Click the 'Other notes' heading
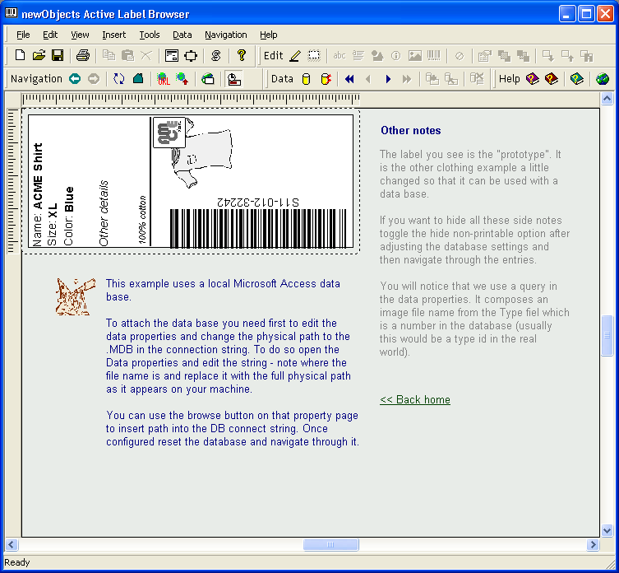Screen dimensions: 619x573 [410, 131]
